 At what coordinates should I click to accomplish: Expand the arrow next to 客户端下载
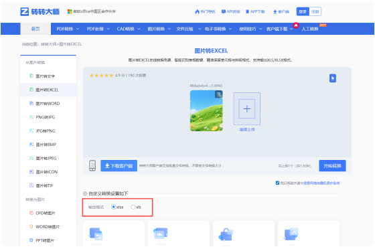click(x=291, y=29)
